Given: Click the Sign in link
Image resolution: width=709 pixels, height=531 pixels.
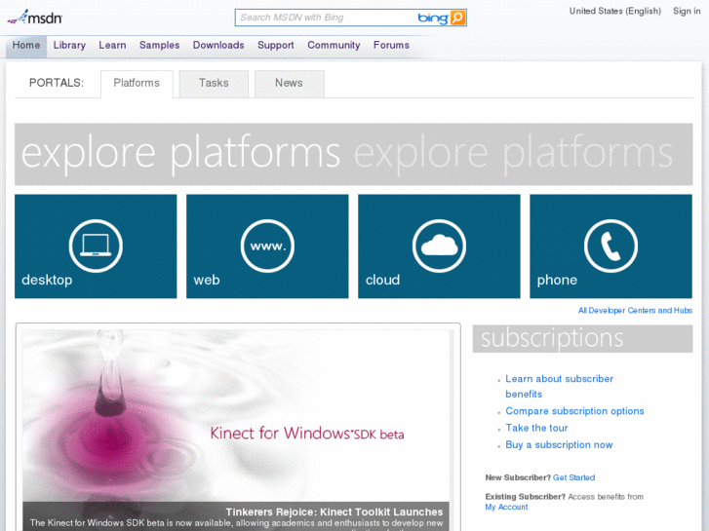Looking at the screenshot, I should (x=687, y=11).
